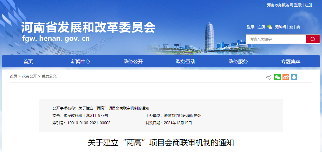322x152 pixels.
Task: Open 首页 in the blue navigation bar
Action: 28,62
